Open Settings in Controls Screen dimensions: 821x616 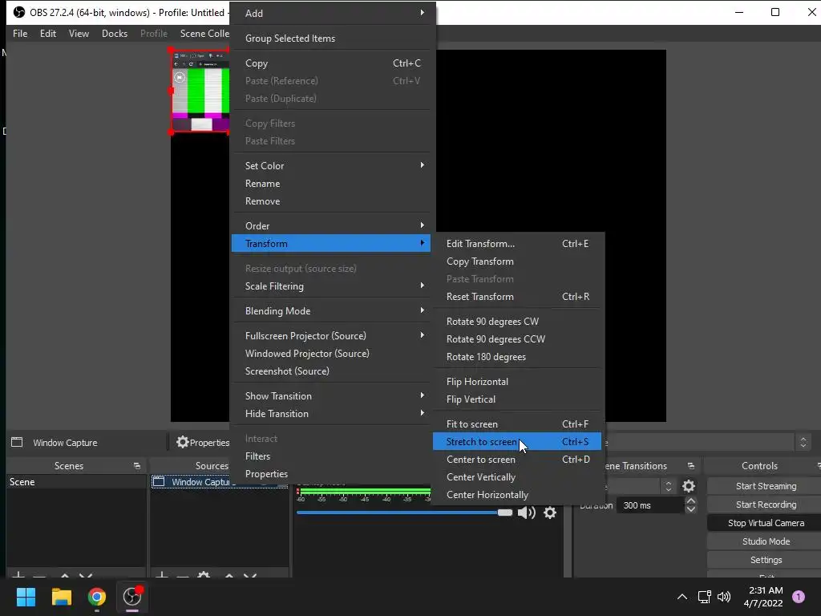(766, 560)
